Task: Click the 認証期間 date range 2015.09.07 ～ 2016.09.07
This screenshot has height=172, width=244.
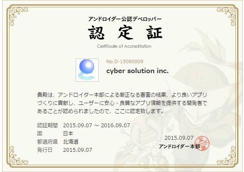Action: click(97, 126)
